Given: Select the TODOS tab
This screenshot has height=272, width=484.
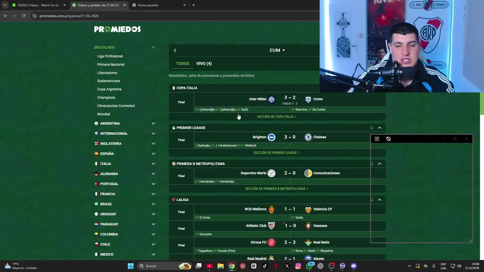Looking at the screenshot, I should (x=183, y=63).
